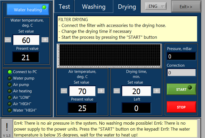Increase the drying time set value
Viewport: 205px width, 138px height.
[x=157, y=91]
